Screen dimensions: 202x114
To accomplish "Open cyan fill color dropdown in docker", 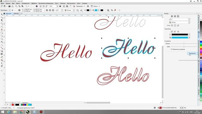I will (189, 38).
